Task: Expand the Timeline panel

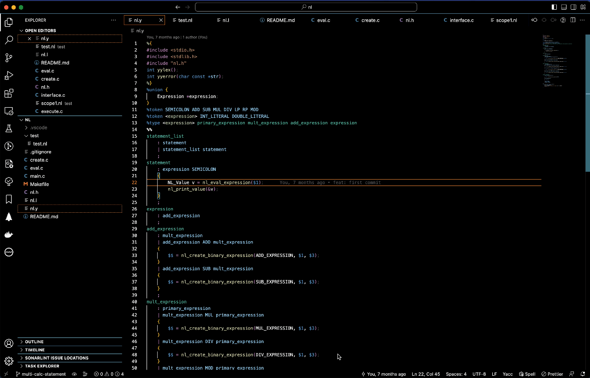Action: [70, 350]
